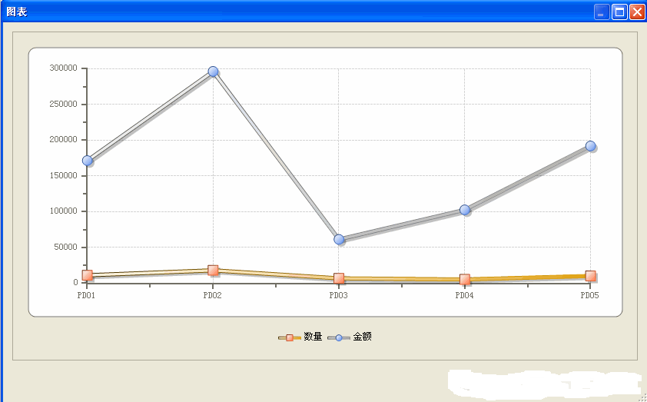Click the 250000 y-axis value

pyautogui.click(x=64, y=104)
